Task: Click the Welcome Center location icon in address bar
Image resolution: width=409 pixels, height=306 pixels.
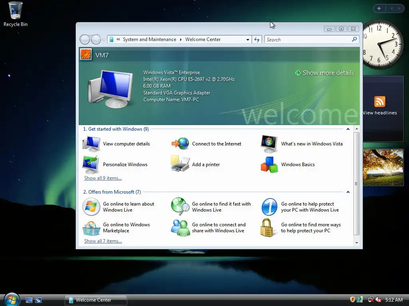Action: click(111, 39)
